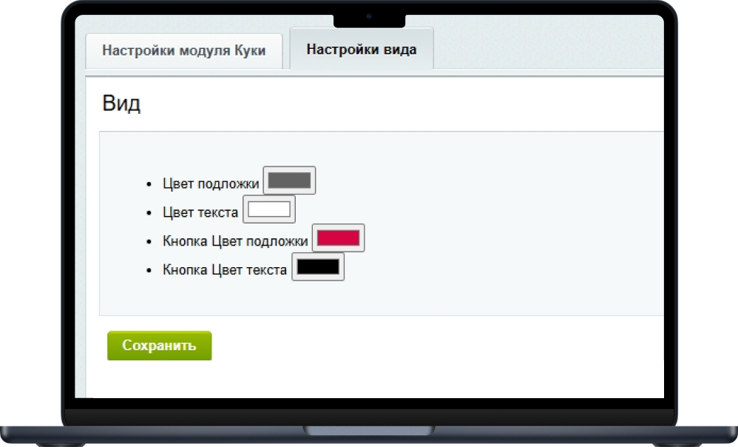The width and height of the screenshot is (738, 447).
Task: Click the "Кнопка Цвет текста" label
Action: tap(225, 269)
